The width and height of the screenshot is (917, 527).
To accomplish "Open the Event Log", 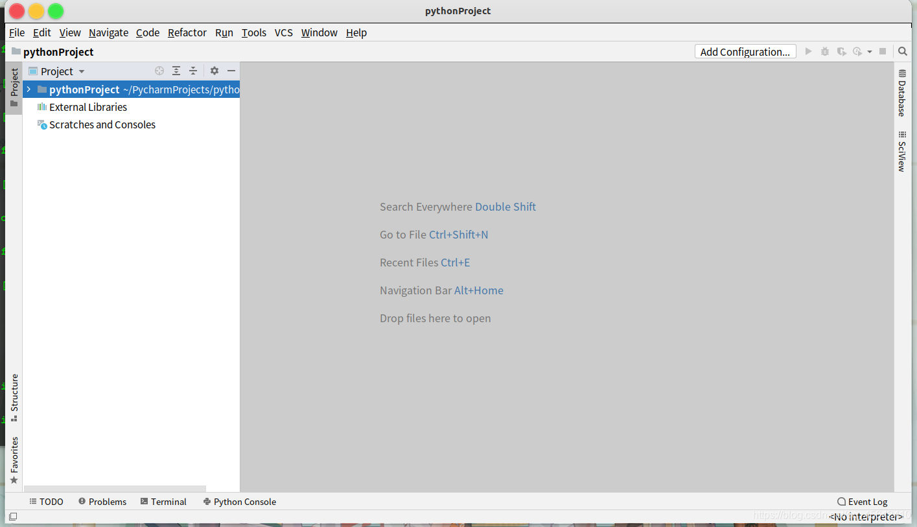I will [x=863, y=502].
